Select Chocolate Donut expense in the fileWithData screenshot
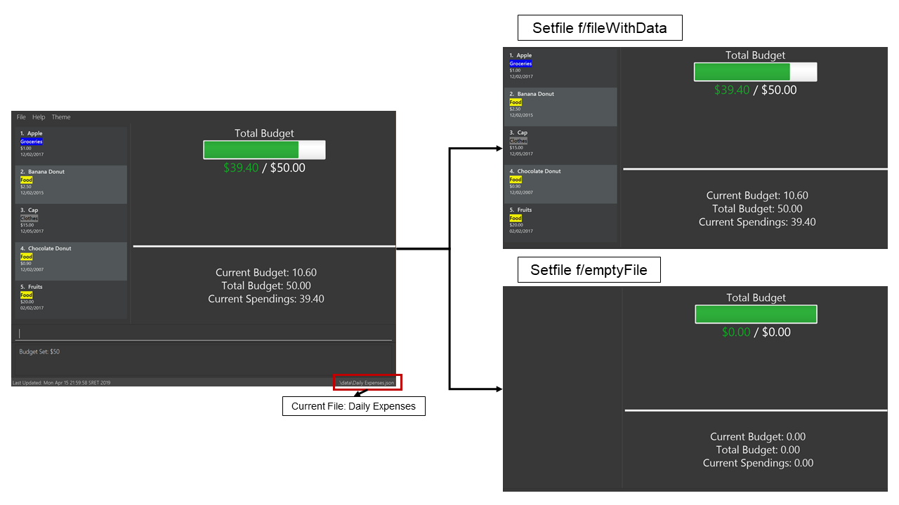 (x=560, y=184)
